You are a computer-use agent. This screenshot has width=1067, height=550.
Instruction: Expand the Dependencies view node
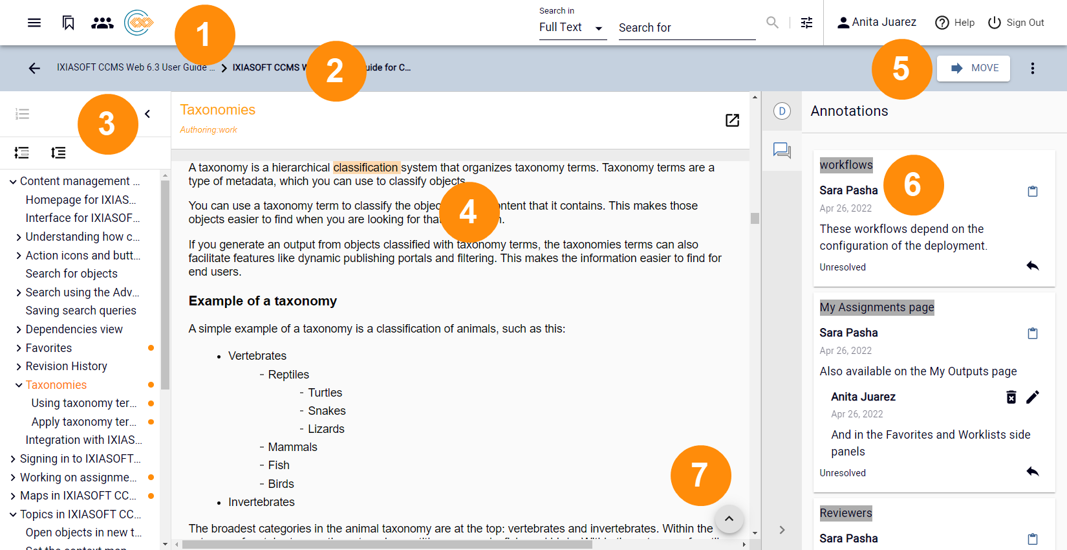pyautogui.click(x=19, y=330)
